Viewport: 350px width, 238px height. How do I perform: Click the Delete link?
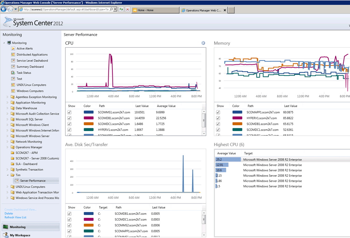9,213
